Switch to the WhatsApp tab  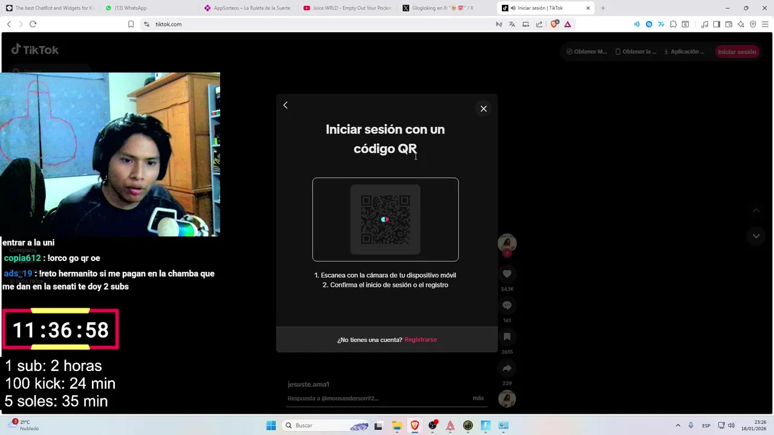tap(148, 8)
